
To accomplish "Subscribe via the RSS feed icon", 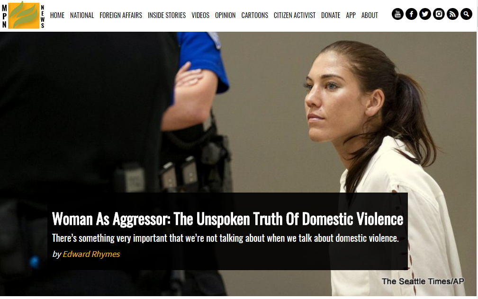I will pyautogui.click(x=452, y=14).
